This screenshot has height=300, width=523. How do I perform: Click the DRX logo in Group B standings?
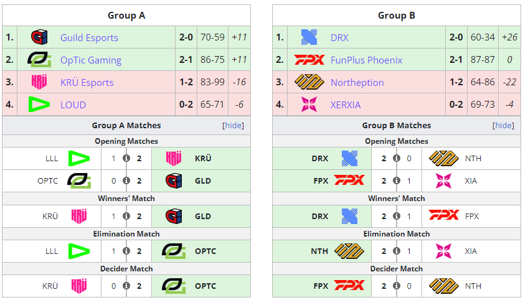click(309, 37)
